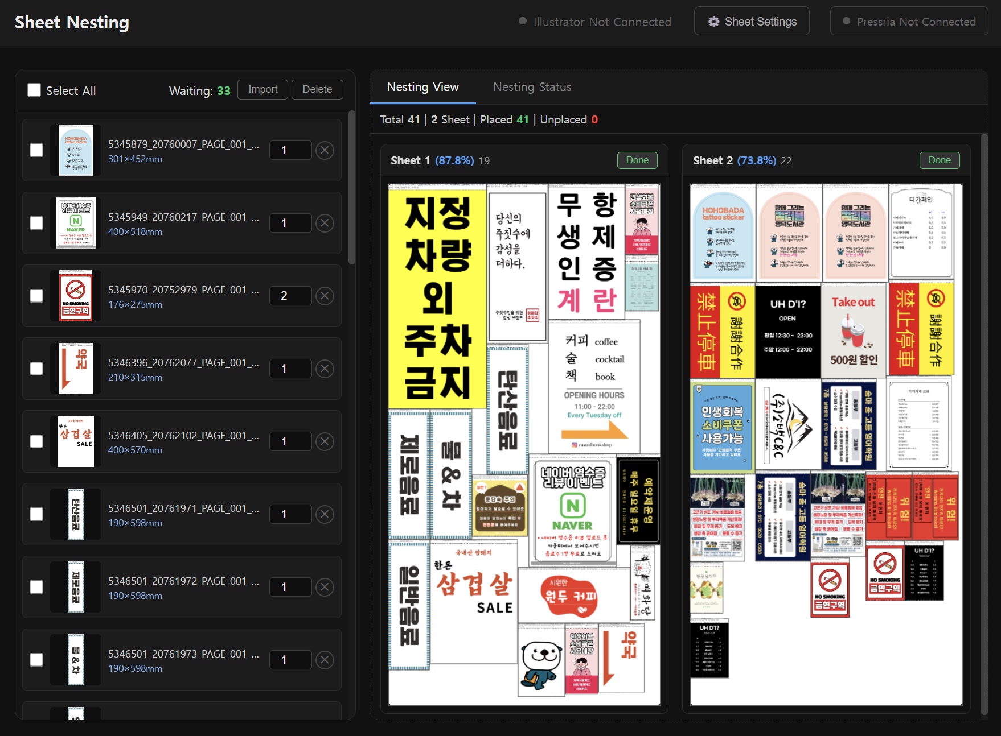The height and width of the screenshot is (736, 1001).
Task: Open the Sheet 2 nesting preview
Action: coord(826,445)
